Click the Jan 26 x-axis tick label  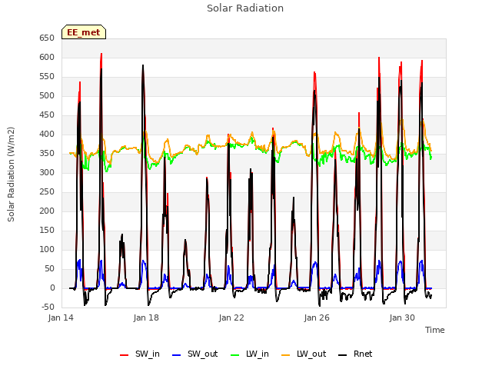pos(317,317)
